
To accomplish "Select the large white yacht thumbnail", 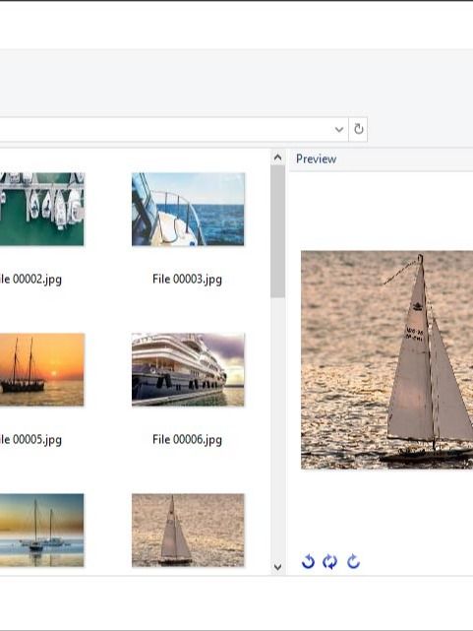I will 188,369.
